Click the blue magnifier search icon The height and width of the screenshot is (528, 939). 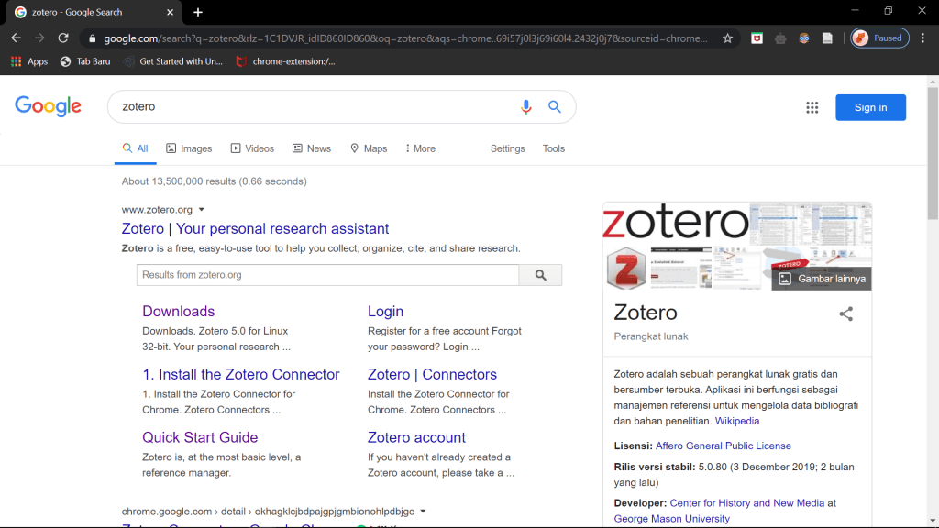point(555,107)
